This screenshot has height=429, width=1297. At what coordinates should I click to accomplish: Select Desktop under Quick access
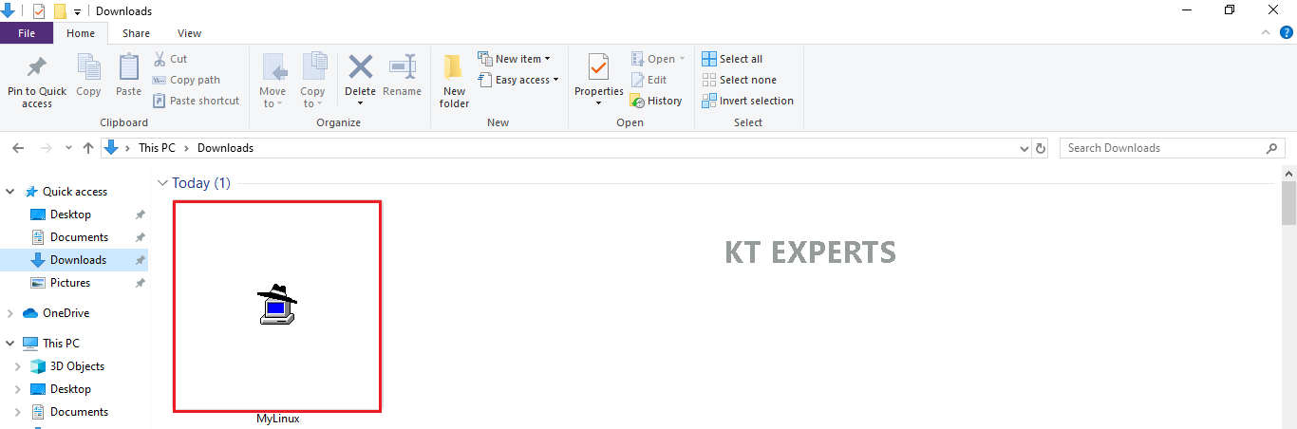[x=70, y=214]
